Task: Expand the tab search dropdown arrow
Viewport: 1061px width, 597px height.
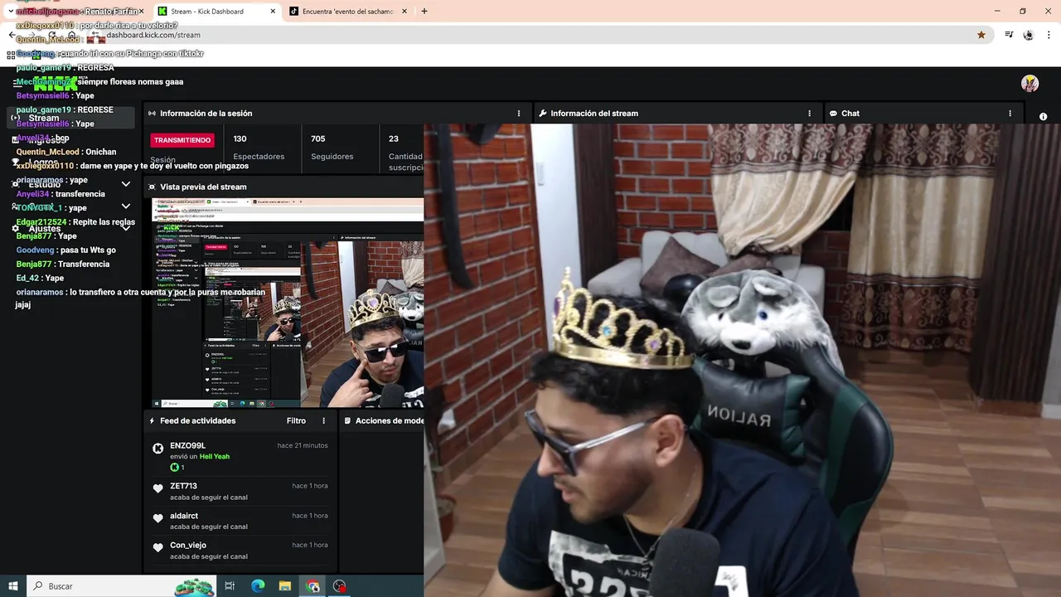Action: [11, 12]
